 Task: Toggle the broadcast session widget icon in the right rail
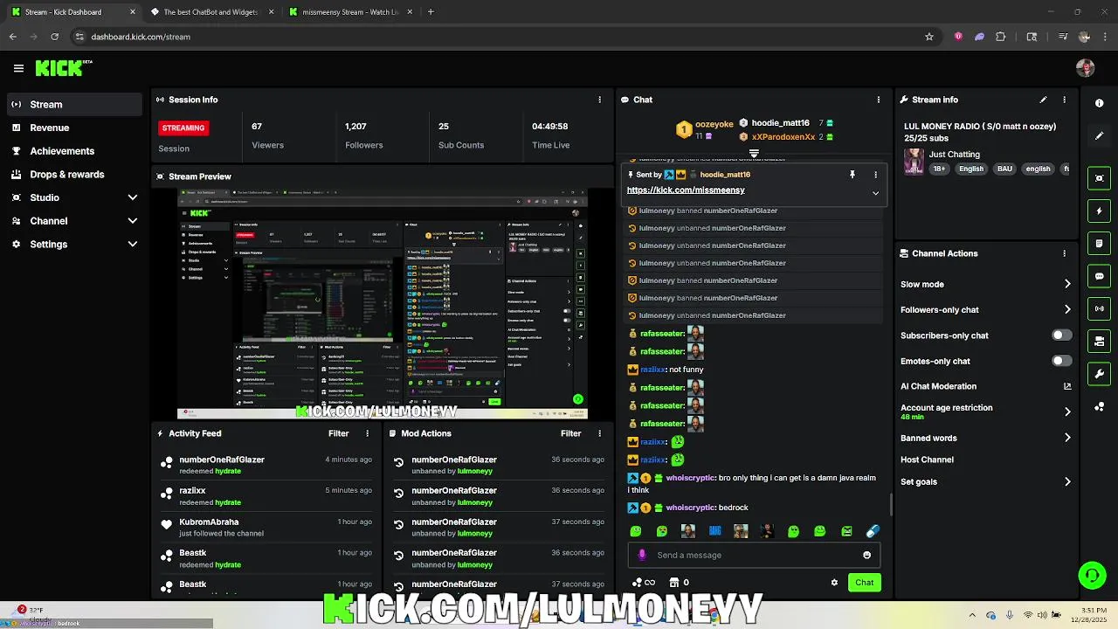(1099, 308)
